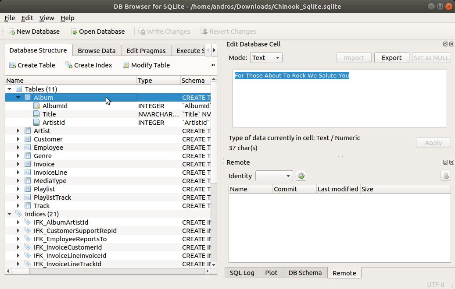Screen dimensions: 455x289
Task: Click the Apply button below the cell editor
Action: pyautogui.click(x=433, y=142)
